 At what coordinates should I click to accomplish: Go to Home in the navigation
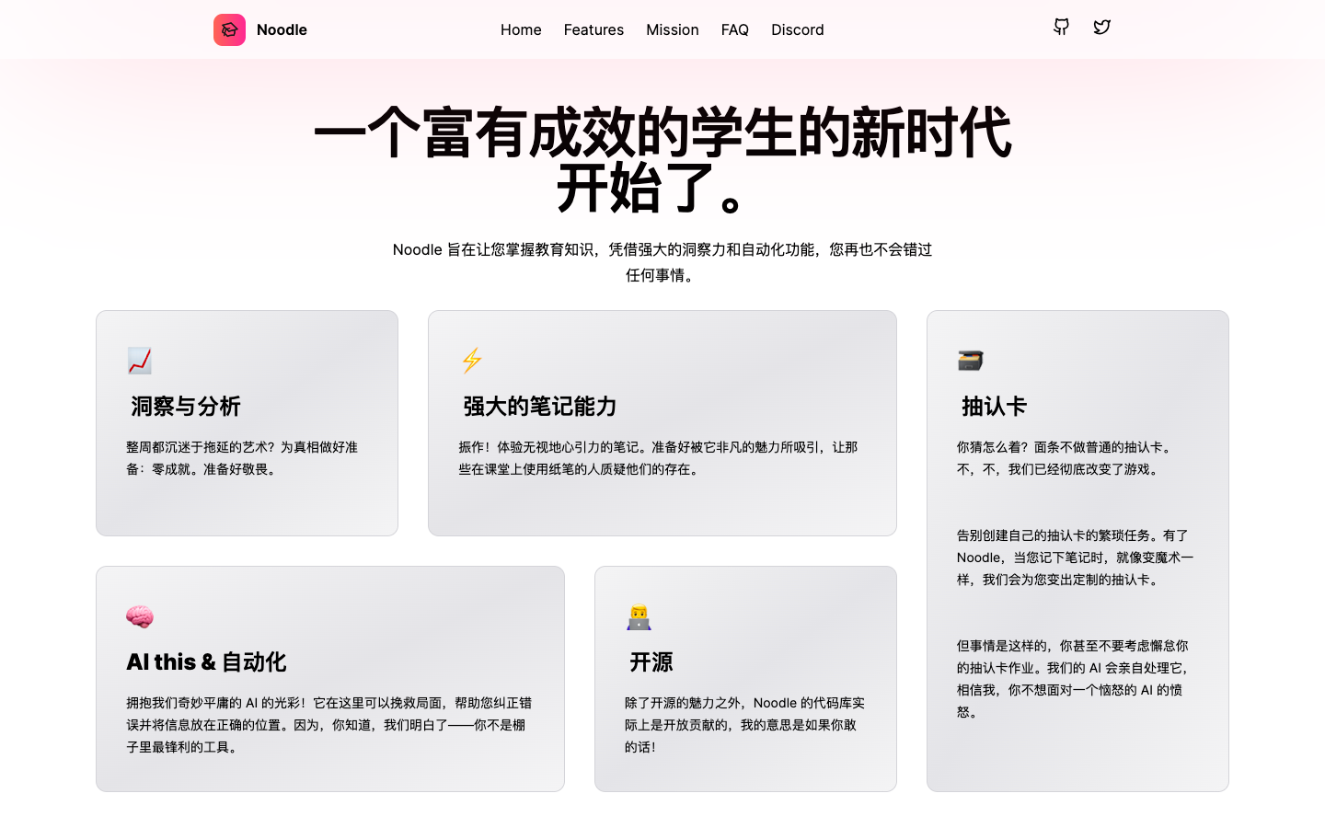pyautogui.click(x=521, y=29)
